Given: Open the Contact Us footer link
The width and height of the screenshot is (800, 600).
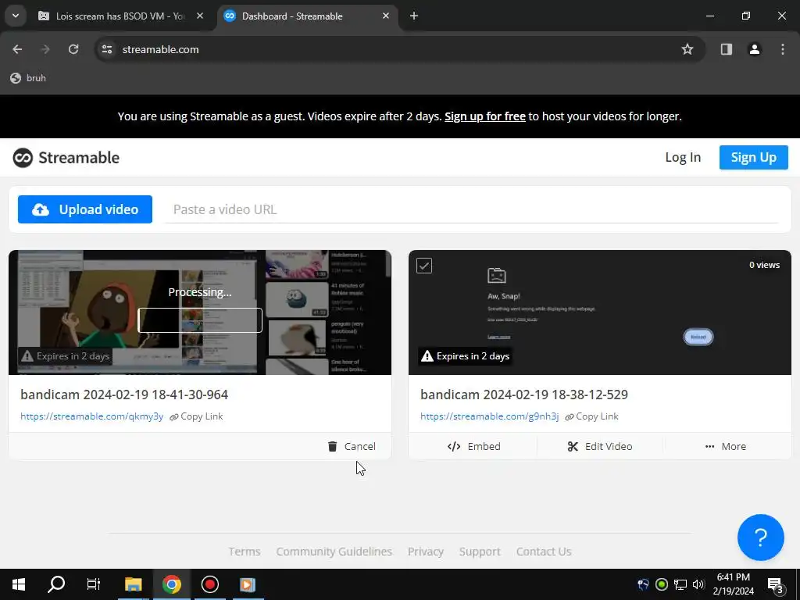Looking at the screenshot, I should (544, 552).
